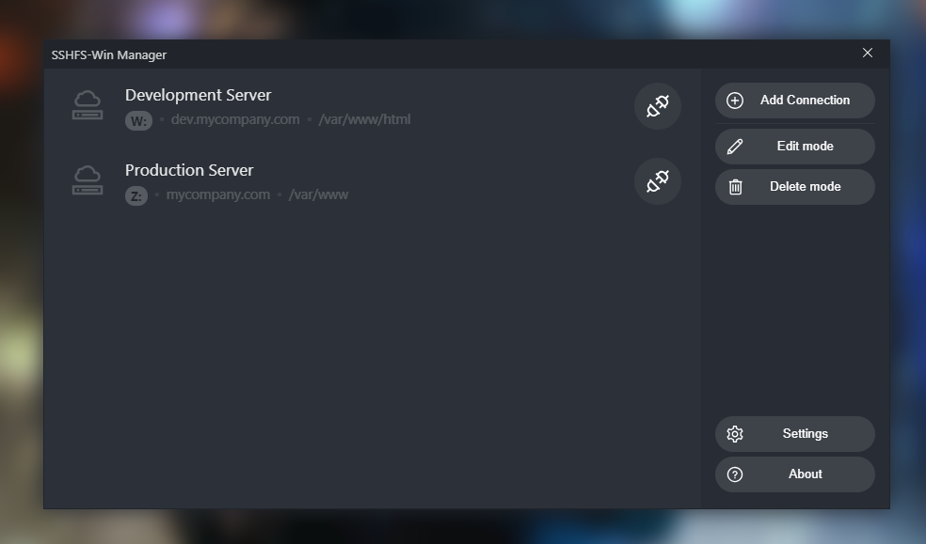This screenshot has height=544, width=926.
Task: Close the SSHFS-Win Manager window
Action: tap(868, 54)
